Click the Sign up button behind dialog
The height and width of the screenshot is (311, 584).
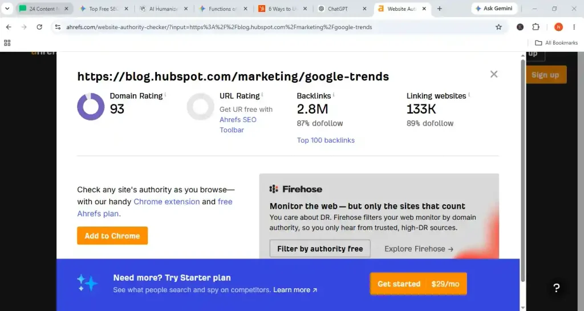tap(545, 75)
